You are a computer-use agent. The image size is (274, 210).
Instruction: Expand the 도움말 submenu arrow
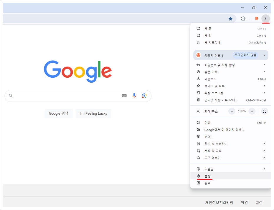point(264,169)
